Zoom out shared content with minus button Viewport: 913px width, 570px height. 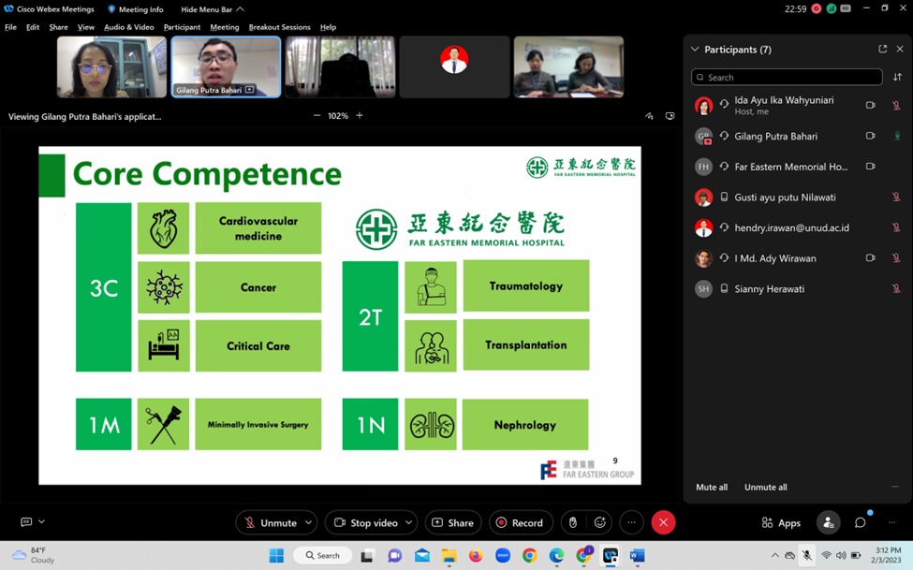click(x=317, y=115)
